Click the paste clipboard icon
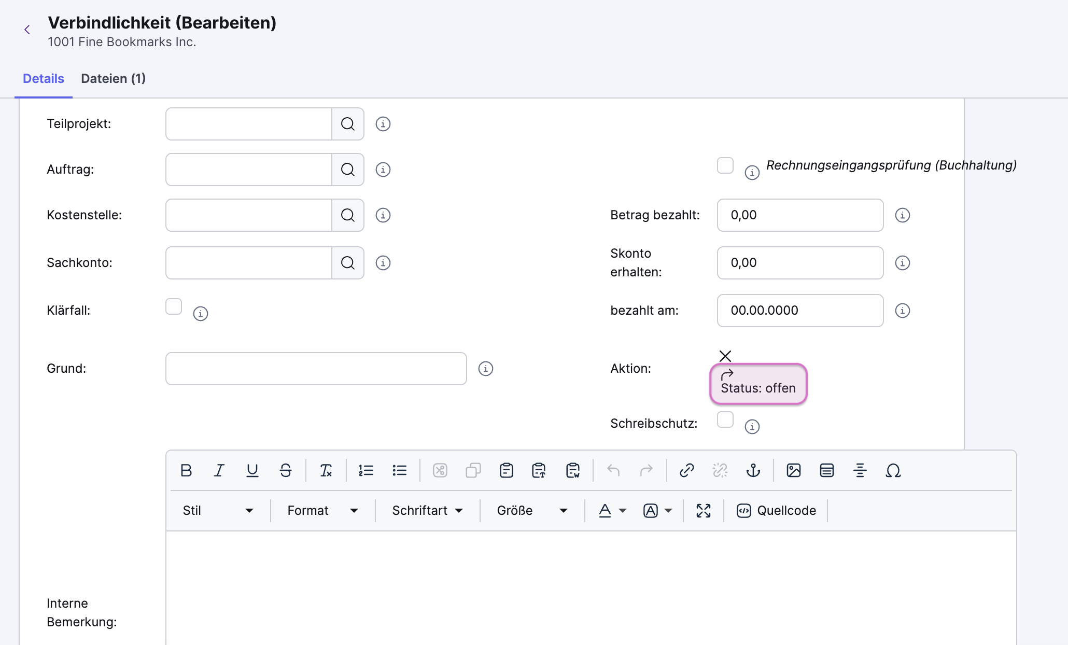1068x645 pixels. pyautogui.click(x=507, y=470)
